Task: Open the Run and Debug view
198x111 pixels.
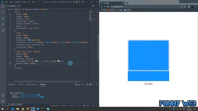Action: click(x=3, y=24)
